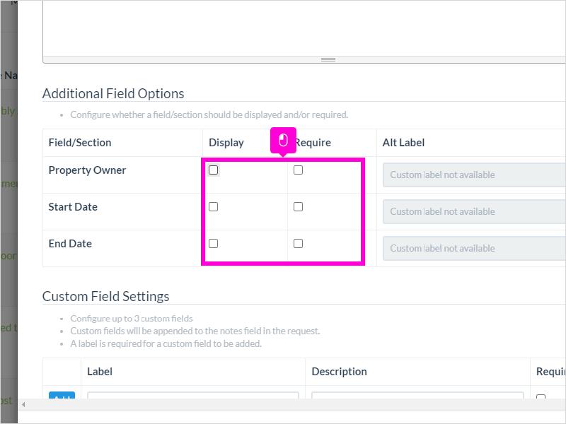
Task: Mark End Date as required
Action: (x=298, y=244)
